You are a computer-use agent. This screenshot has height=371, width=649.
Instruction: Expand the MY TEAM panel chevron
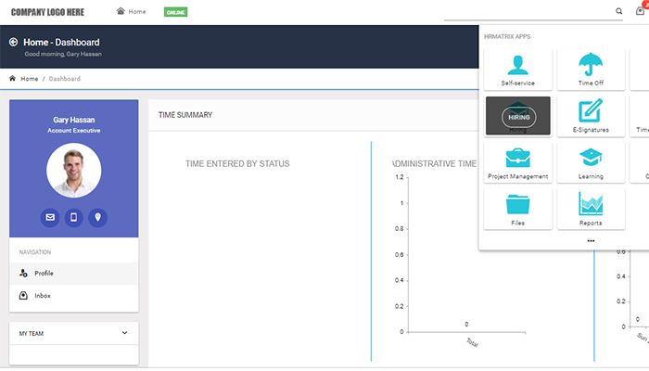tap(124, 333)
